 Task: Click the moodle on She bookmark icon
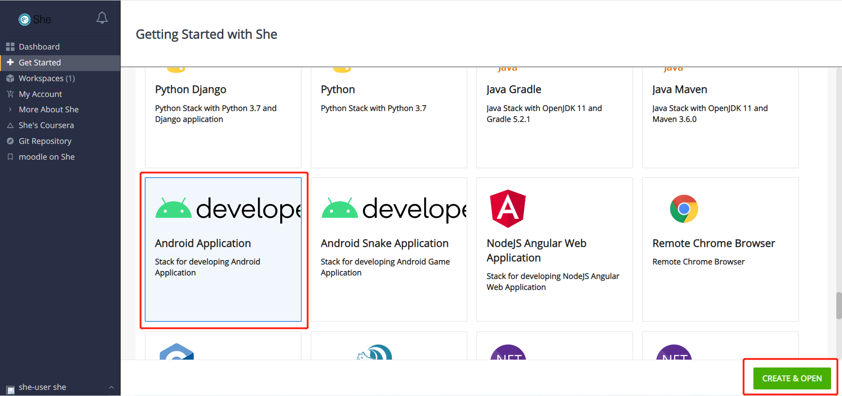pos(10,157)
